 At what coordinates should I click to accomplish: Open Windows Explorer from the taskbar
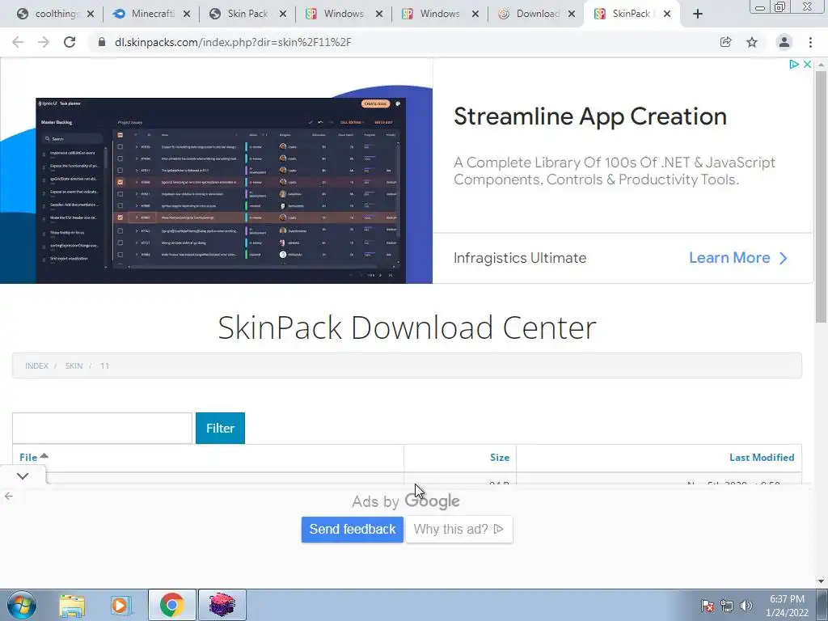pos(72,605)
